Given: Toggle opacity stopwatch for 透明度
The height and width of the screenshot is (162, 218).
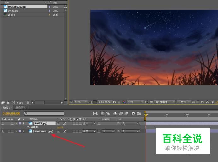Looking at the screenshot, I should point(28,127).
